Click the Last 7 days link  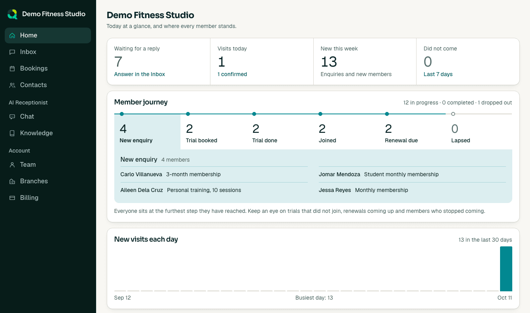pyautogui.click(x=438, y=74)
